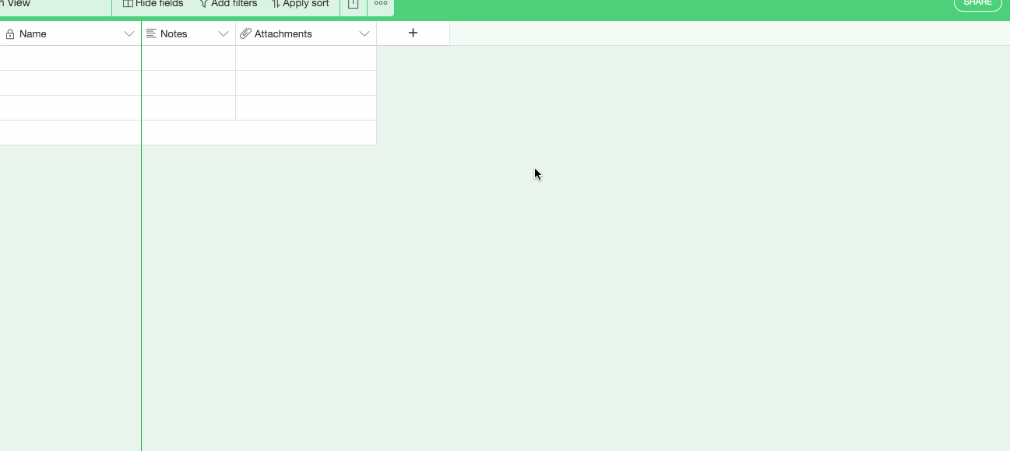Click the plus icon to add a field
Screen dimensions: 1010x451
(x=413, y=33)
